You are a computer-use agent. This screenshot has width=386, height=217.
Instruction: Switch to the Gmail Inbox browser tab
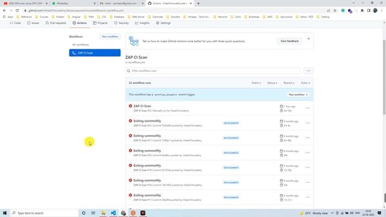click(122, 4)
